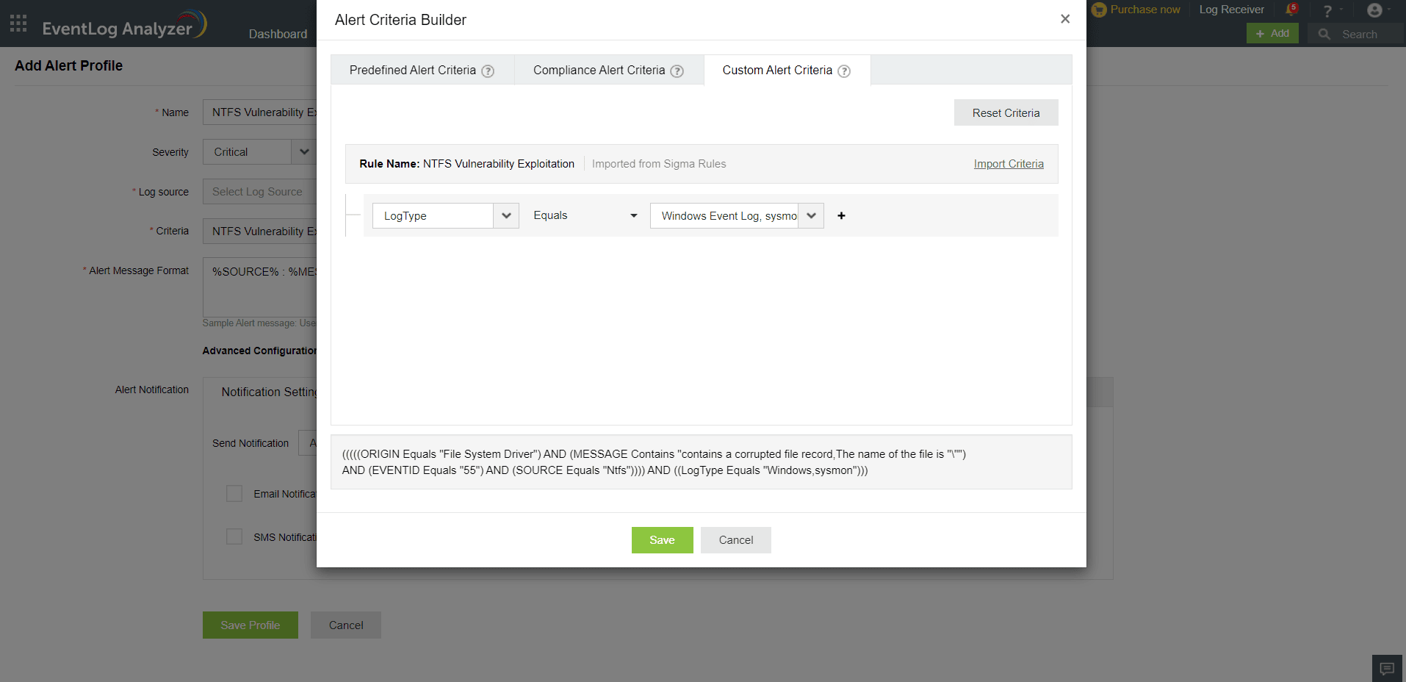Switch to Compliance Alert Criteria tab
Screen dimensions: 1406x682
609,71
